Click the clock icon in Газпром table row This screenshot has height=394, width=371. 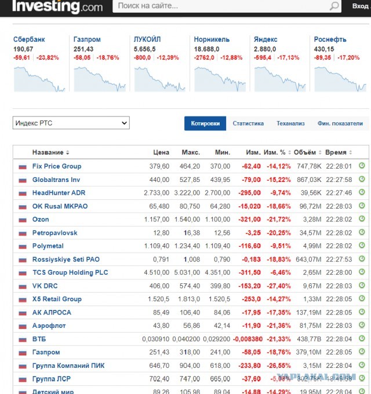coord(362,351)
